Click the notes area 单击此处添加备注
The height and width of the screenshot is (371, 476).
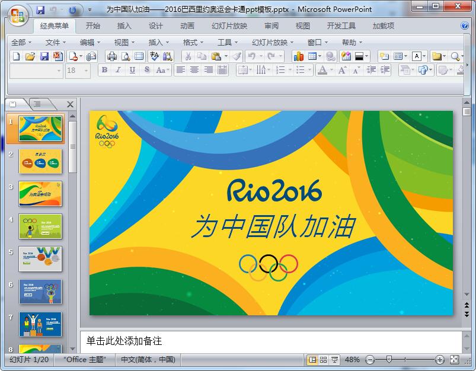(x=124, y=341)
